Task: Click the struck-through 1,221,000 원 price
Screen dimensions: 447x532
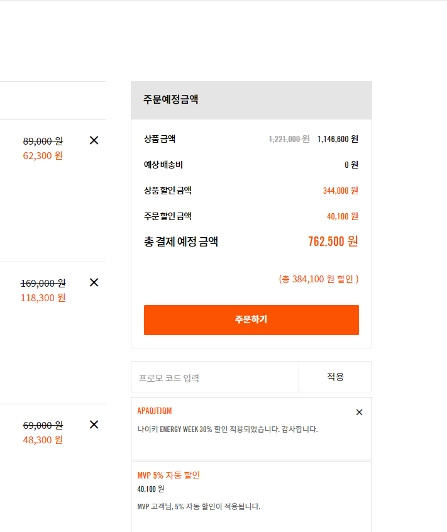Action: click(289, 139)
